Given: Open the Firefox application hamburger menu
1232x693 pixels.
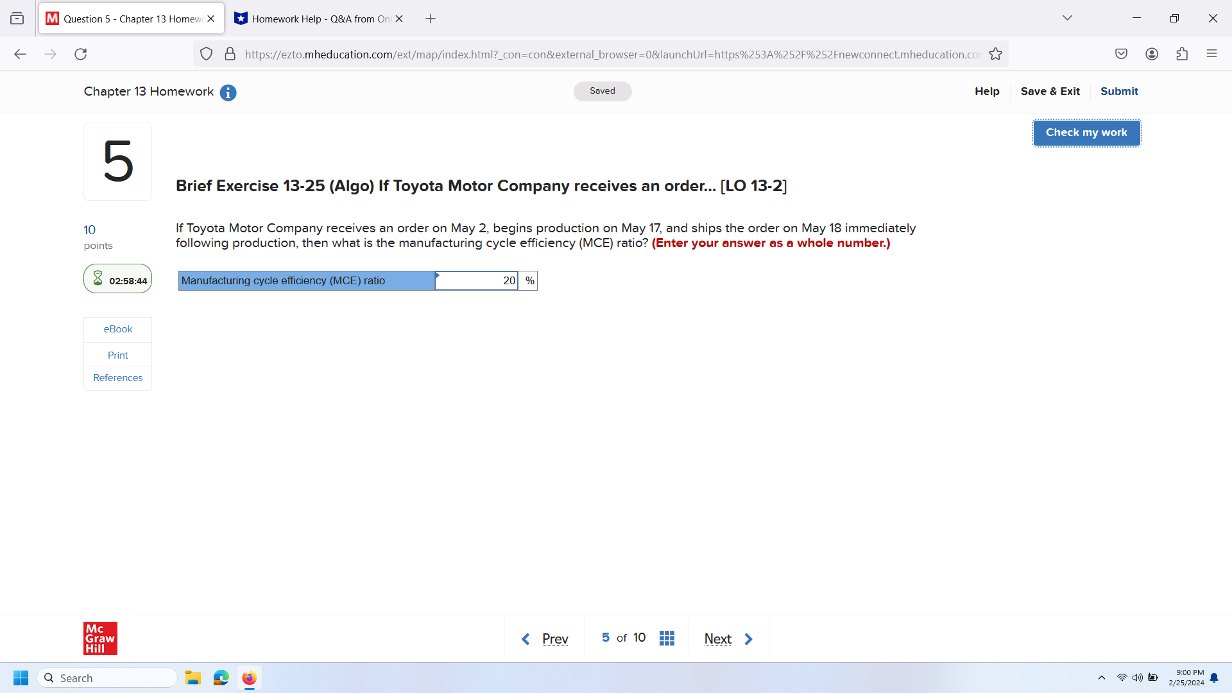Looking at the screenshot, I should point(1212,54).
